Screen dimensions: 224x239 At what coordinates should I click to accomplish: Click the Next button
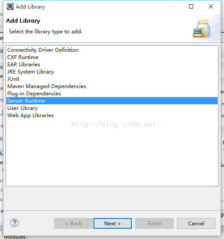113,224
